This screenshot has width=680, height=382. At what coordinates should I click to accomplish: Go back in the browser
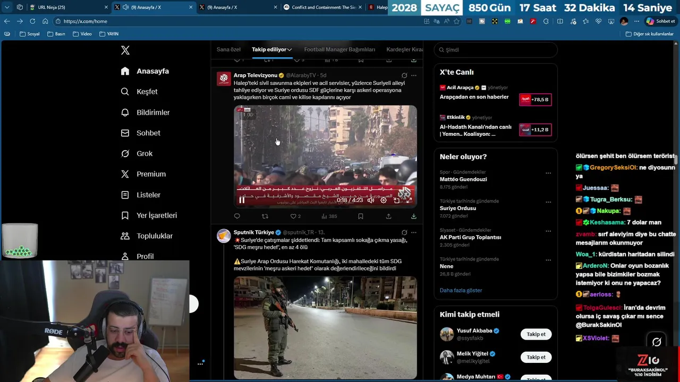(x=7, y=21)
